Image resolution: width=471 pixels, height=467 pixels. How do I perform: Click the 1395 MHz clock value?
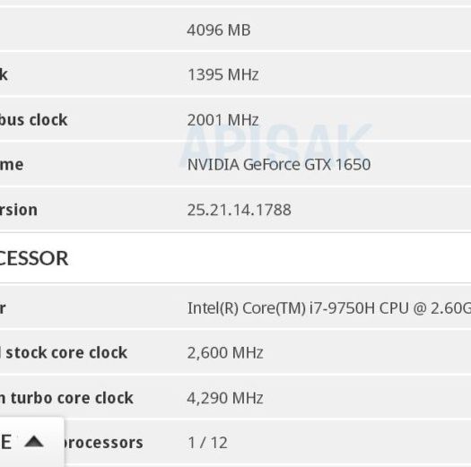pos(222,74)
